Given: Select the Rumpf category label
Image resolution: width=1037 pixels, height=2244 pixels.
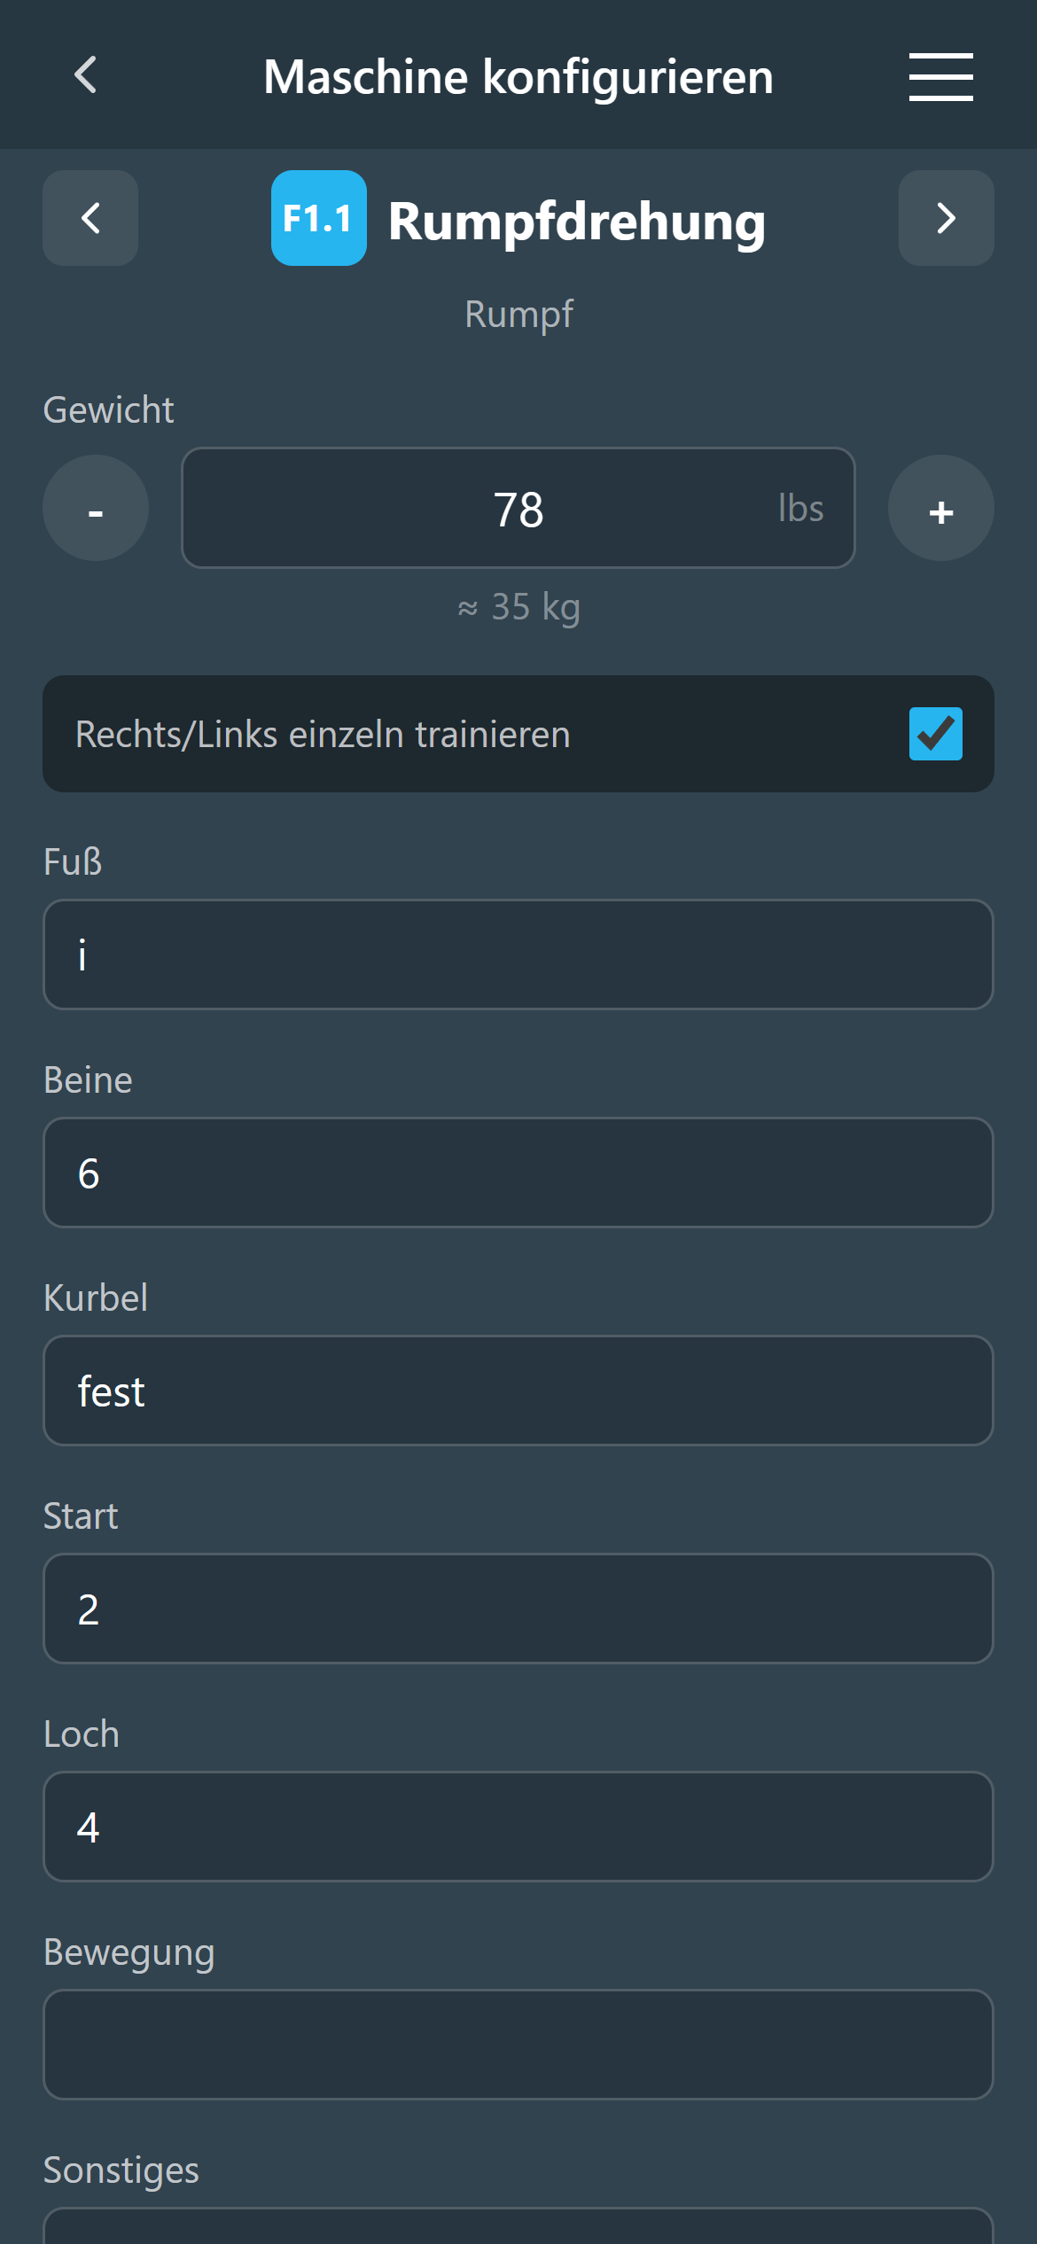Looking at the screenshot, I should 518,314.
